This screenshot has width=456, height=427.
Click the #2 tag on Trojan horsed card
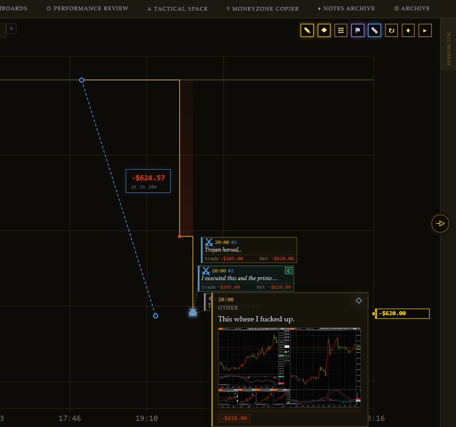234,242
